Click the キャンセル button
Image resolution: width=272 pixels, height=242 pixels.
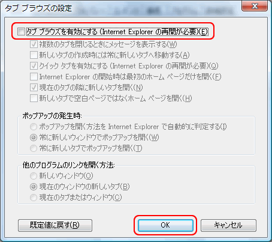(228, 225)
